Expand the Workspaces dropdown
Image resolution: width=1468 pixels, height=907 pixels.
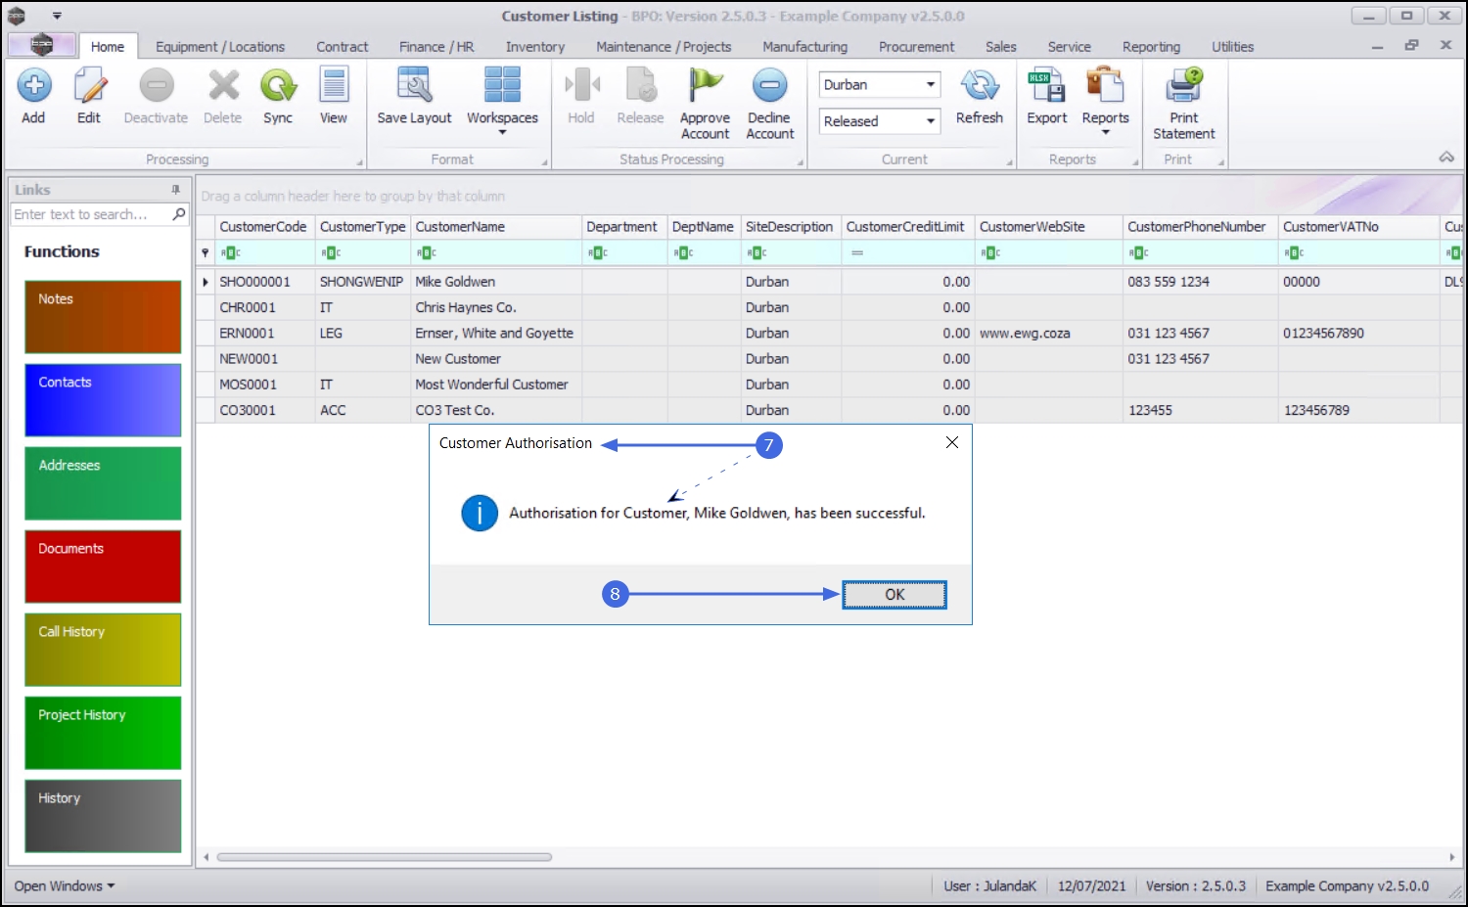502,132
